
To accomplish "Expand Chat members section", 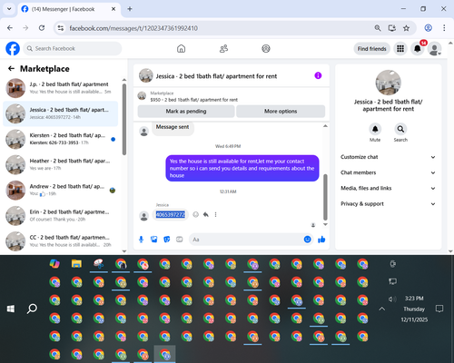I will (389, 172).
